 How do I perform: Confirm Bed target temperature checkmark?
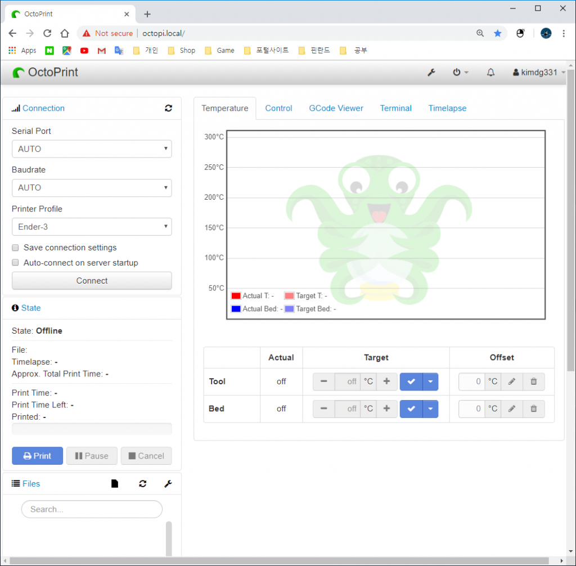coord(411,408)
